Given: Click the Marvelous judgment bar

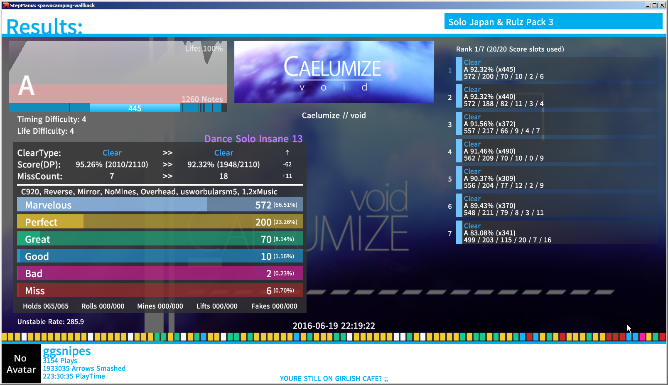Looking at the screenshot, I should click(160, 205).
